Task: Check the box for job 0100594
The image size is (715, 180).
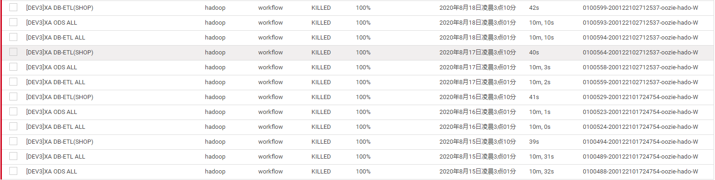Action: tap(13, 37)
